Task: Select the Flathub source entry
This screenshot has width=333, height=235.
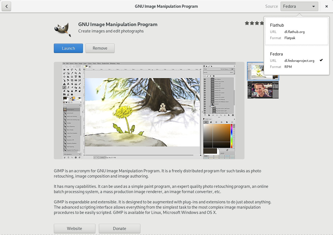Action: (x=296, y=32)
